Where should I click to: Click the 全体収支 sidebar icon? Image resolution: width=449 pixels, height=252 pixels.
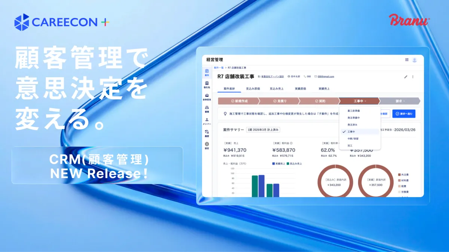(207, 97)
